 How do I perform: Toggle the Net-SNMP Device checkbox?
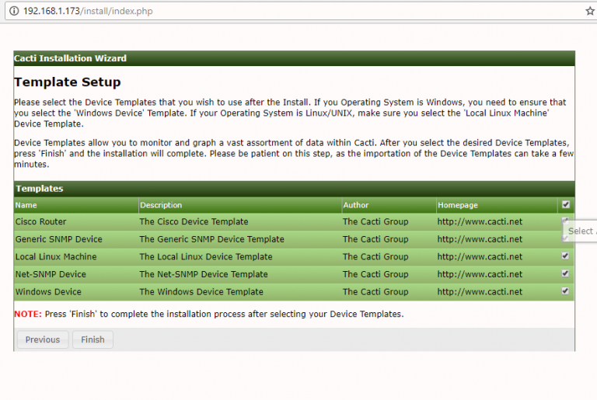click(x=565, y=273)
